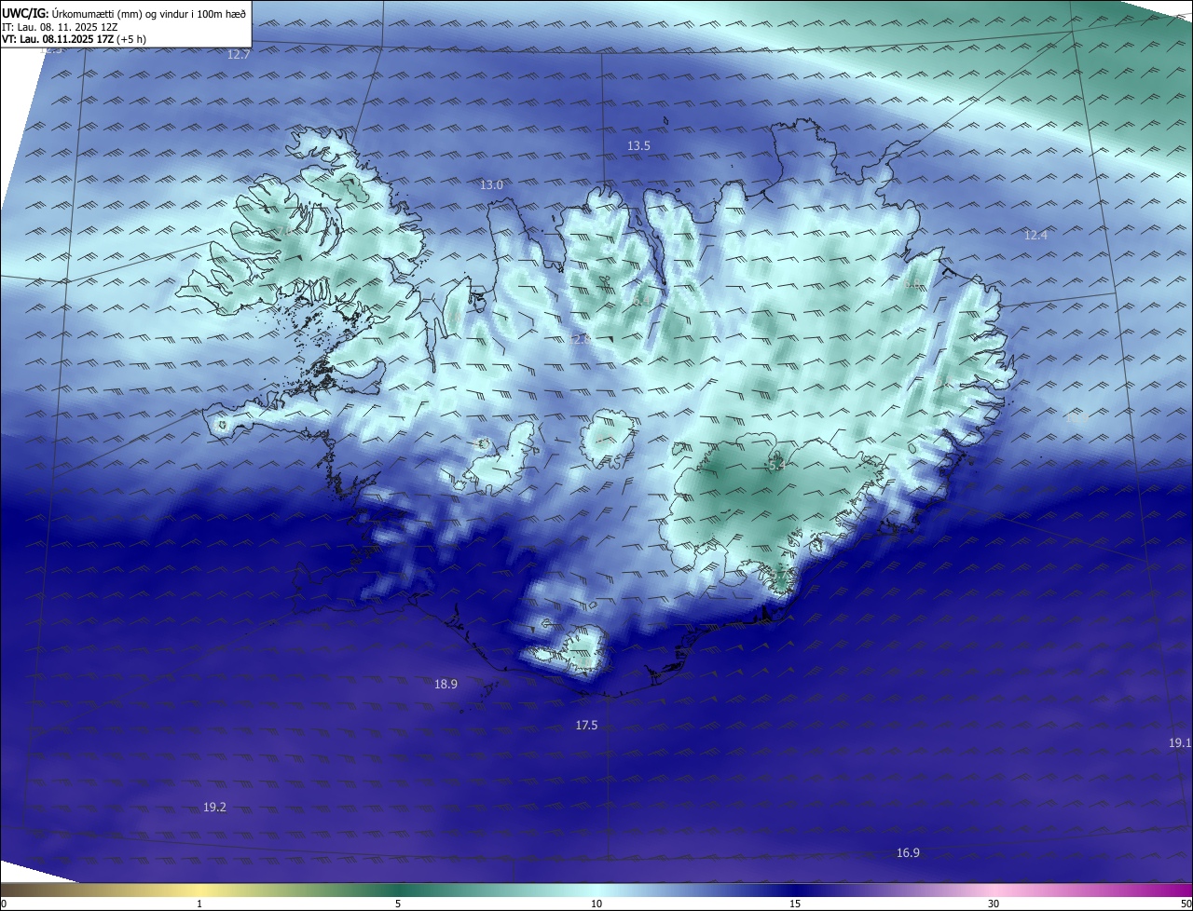Click the initial time line 'IT: Lau. 08. 11. 2025 12Z'
This screenshot has width=1193, height=911.
point(61,27)
